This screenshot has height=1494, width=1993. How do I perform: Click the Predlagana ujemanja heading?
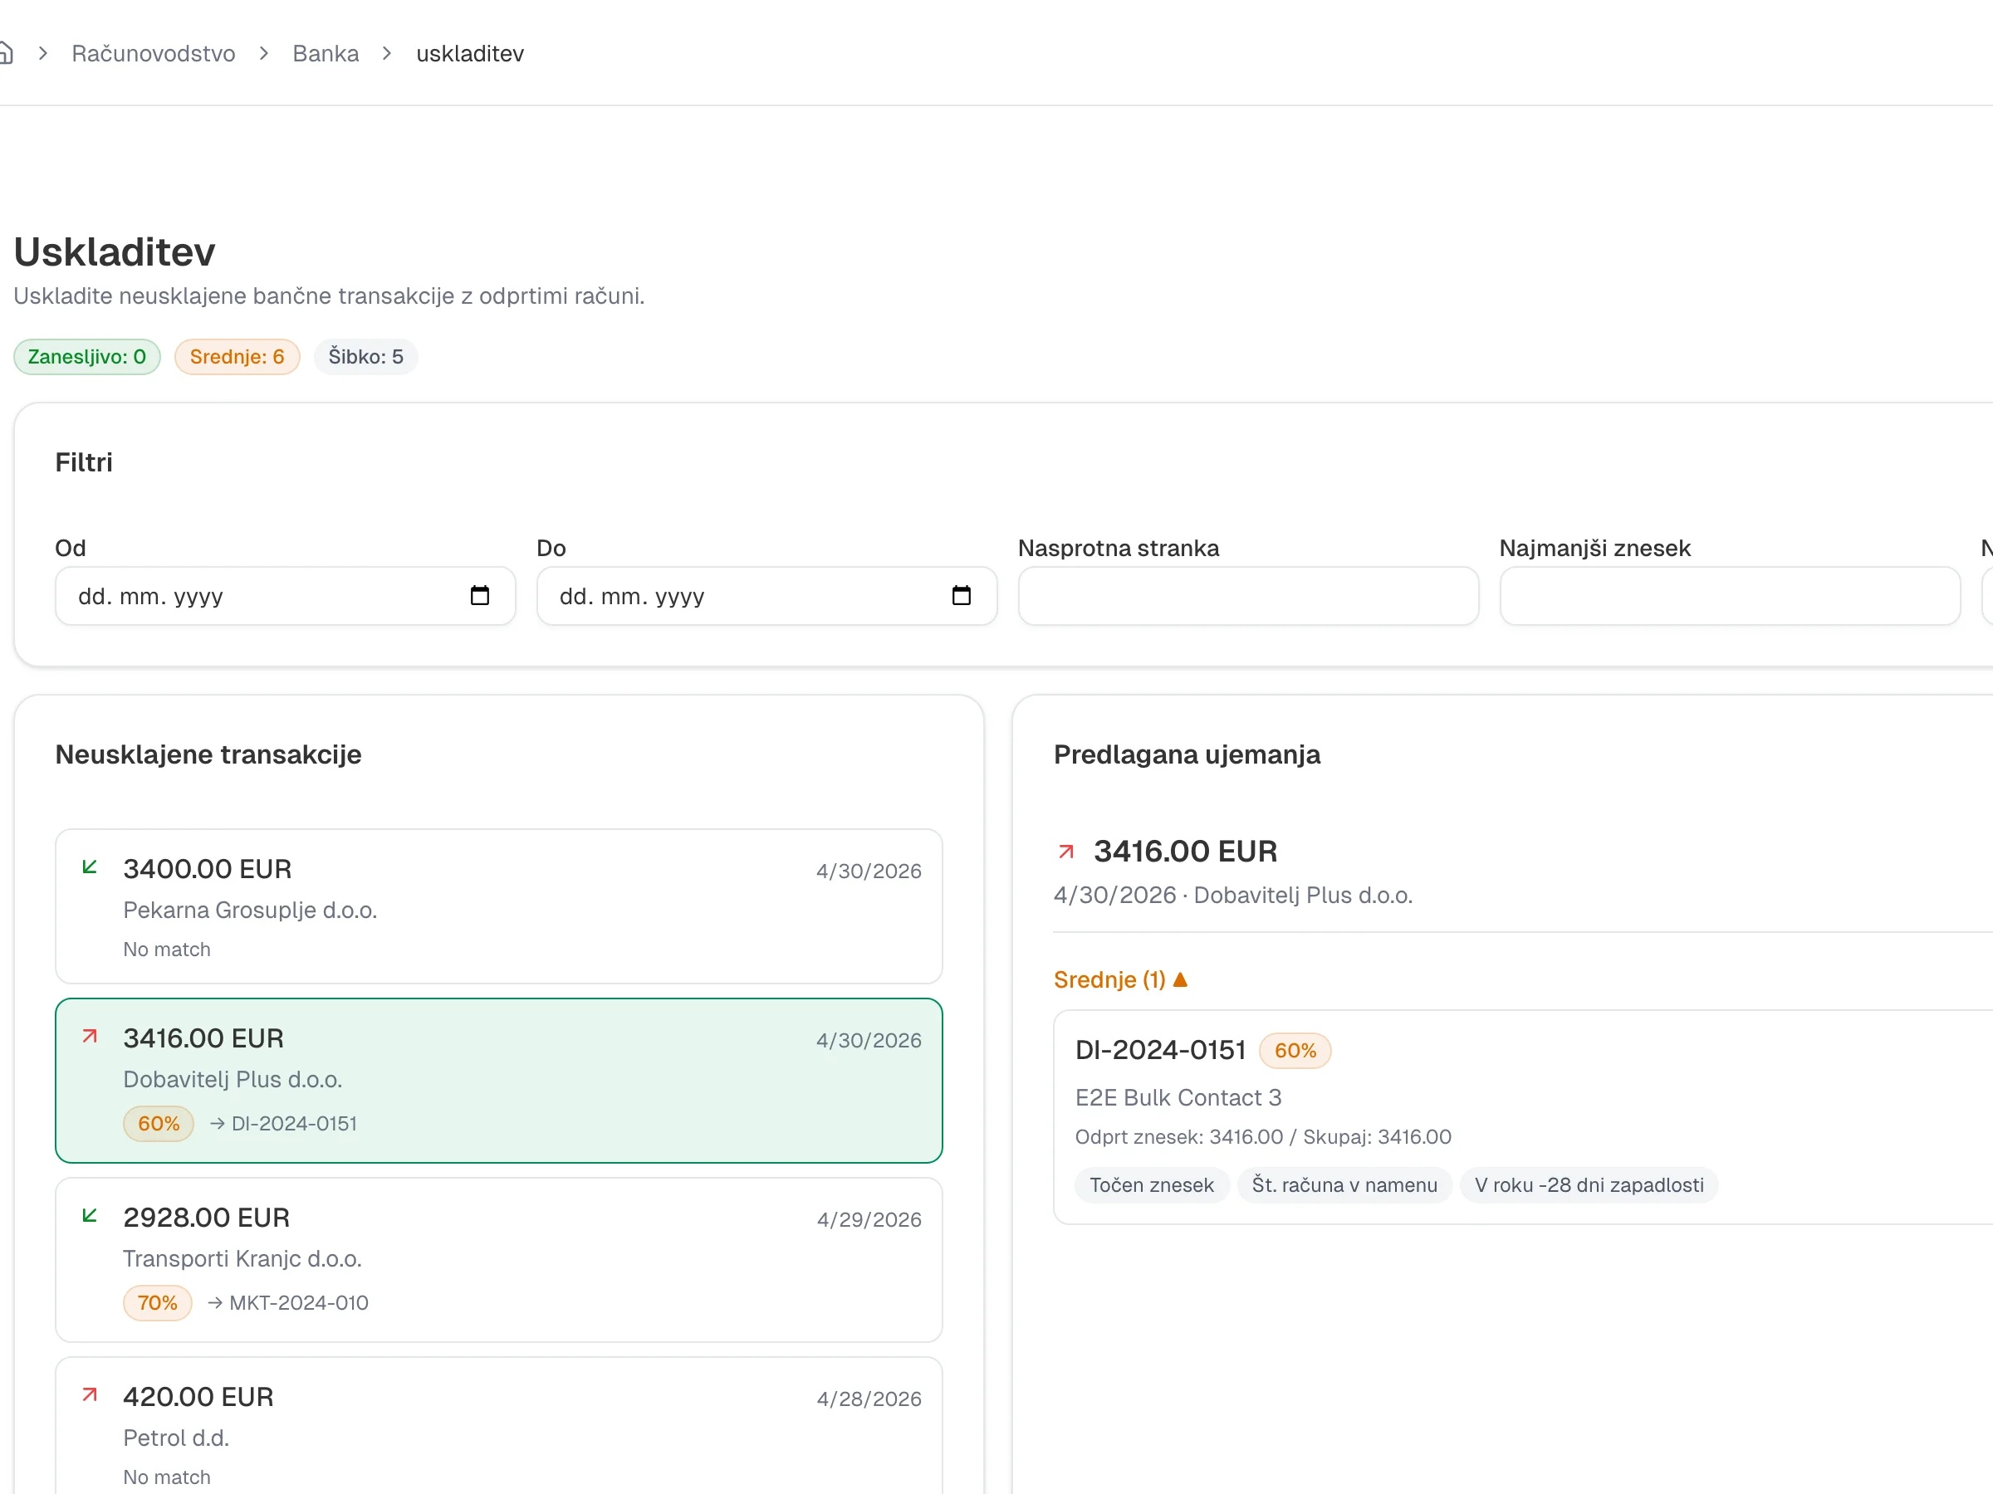pyautogui.click(x=1187, y=754)
